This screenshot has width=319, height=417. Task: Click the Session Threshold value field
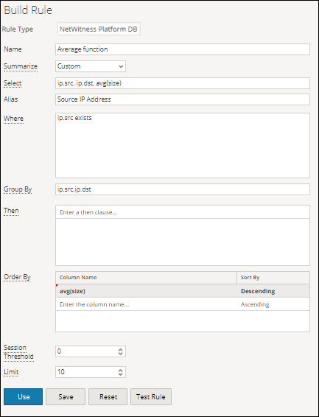point(91,351)
